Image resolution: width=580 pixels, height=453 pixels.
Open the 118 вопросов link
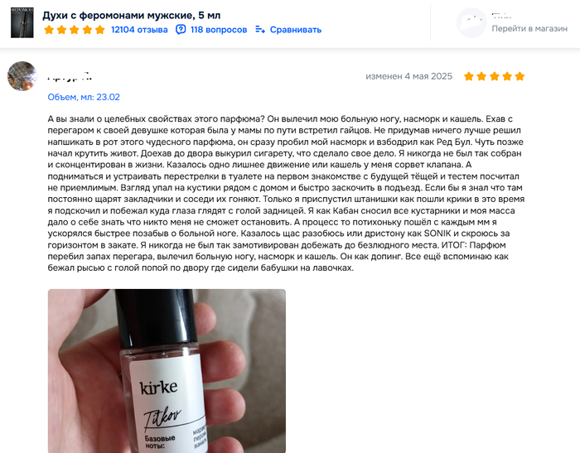[219, 30]
